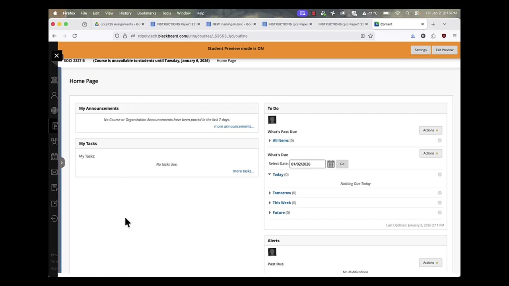Open the Organizations icon in sidebar
This screenshot has height=286, width=509.
pos(54,141)
